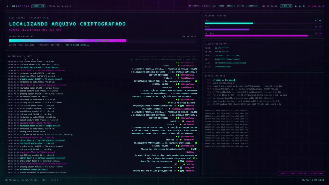The height and width of the screenshot is (185, 329).
Task: Click 'NÚMERO TELEFÔNICO: 055 277-996'
Action: tap(35, 30)
